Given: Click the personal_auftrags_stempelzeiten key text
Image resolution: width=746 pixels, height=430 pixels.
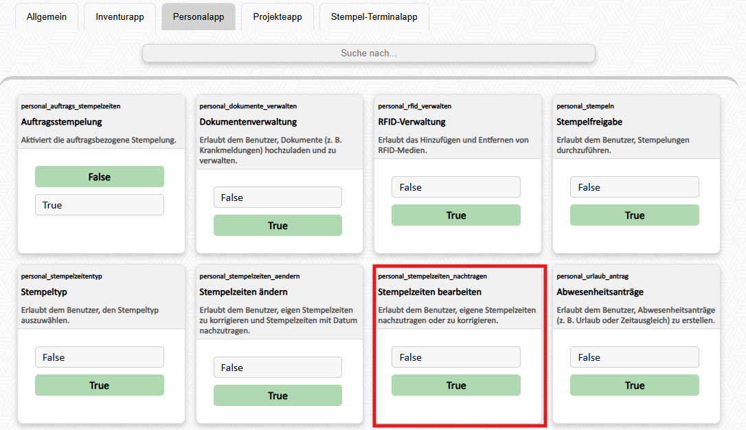Looking at the screenshot, I should (71, 106).
